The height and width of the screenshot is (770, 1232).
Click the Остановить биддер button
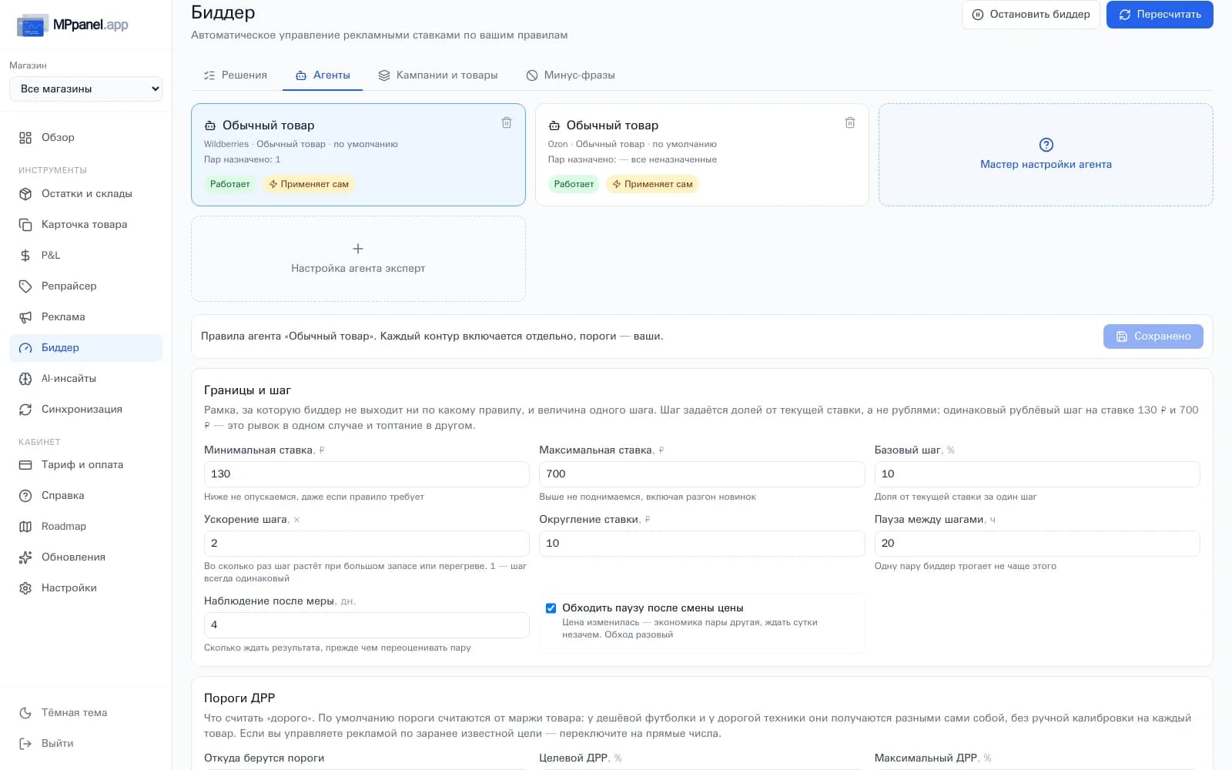coord(1031,15)
